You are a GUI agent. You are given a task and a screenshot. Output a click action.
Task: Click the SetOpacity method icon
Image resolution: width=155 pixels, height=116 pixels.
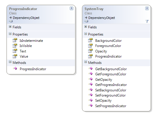click(x=90, y=100)
